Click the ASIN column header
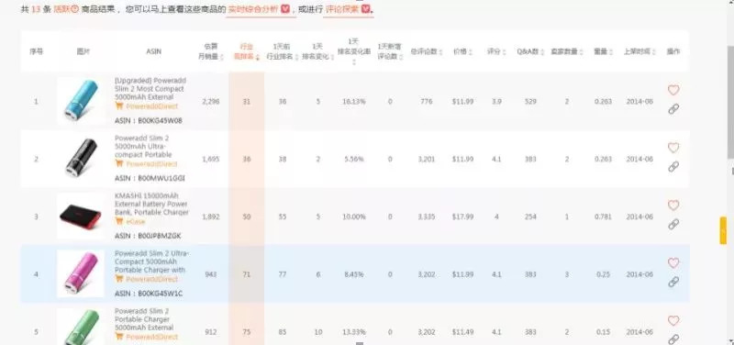Viewport: 734px width, 345px height. pos(153,52)
